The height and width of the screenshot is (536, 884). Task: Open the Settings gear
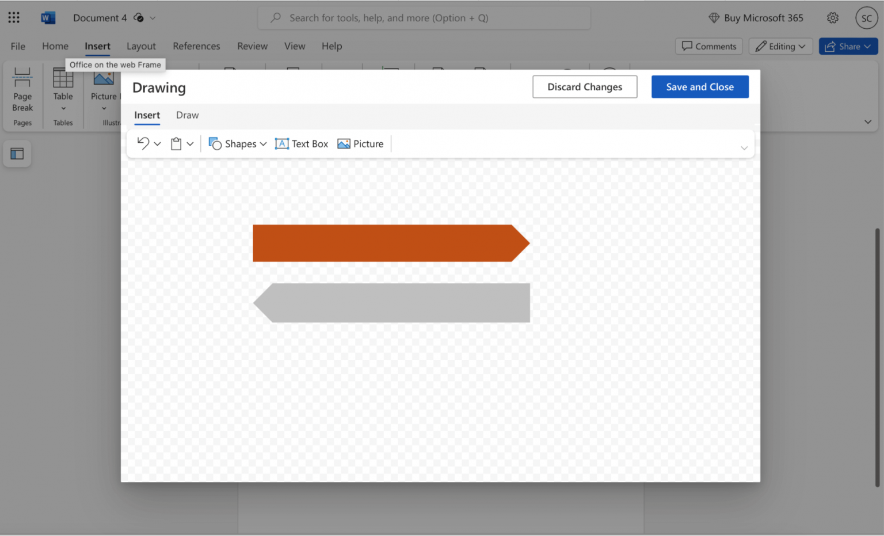pyautogui.click(x=832, y=18)
